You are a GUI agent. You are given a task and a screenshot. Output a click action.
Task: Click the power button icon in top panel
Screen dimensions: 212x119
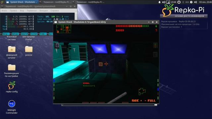[179, 2]
